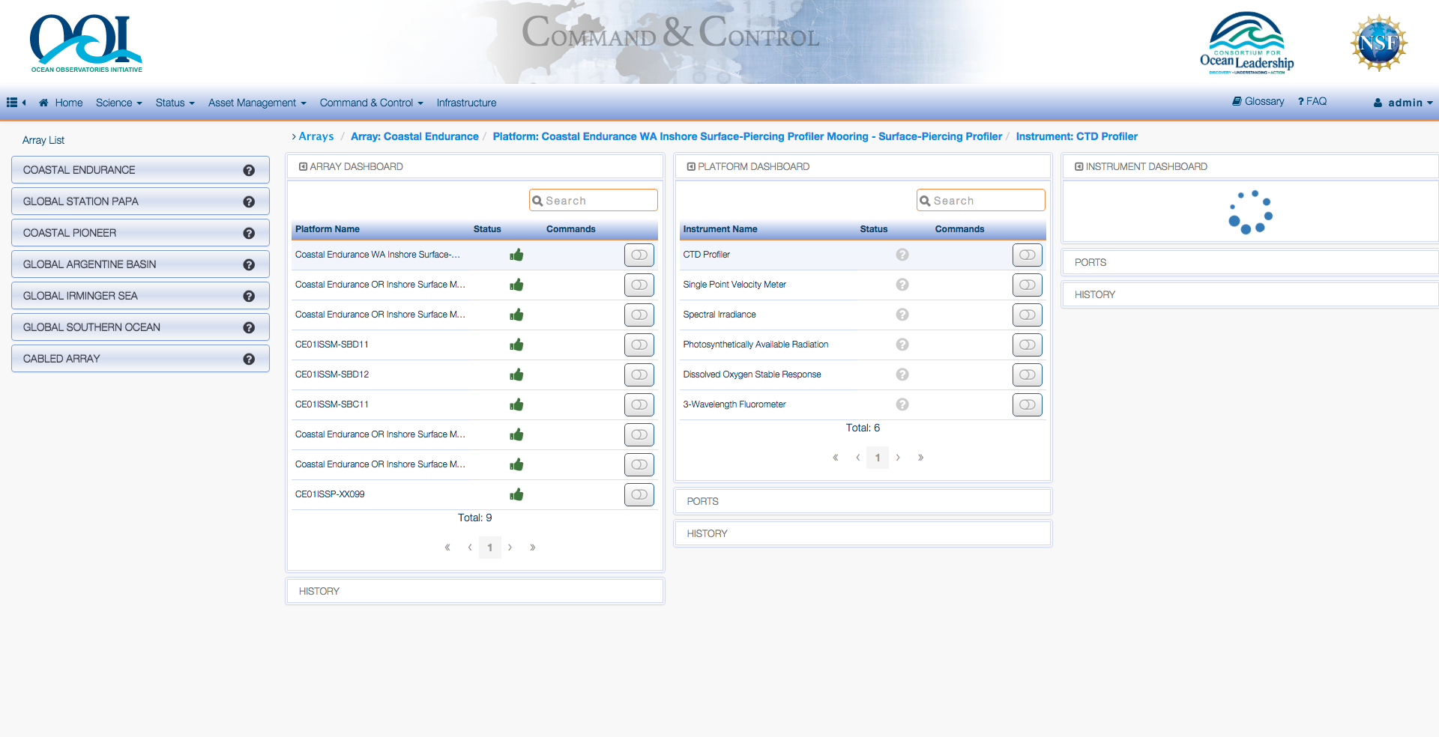Open the admin user dropdown
1439x737 pixels.
point(1403,103)
